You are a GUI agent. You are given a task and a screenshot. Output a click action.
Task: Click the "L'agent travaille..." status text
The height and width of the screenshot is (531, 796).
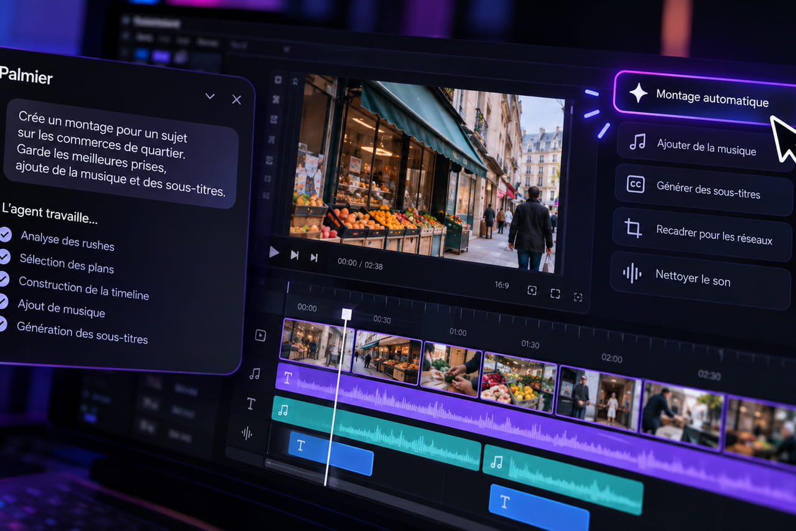coord(50,213)
